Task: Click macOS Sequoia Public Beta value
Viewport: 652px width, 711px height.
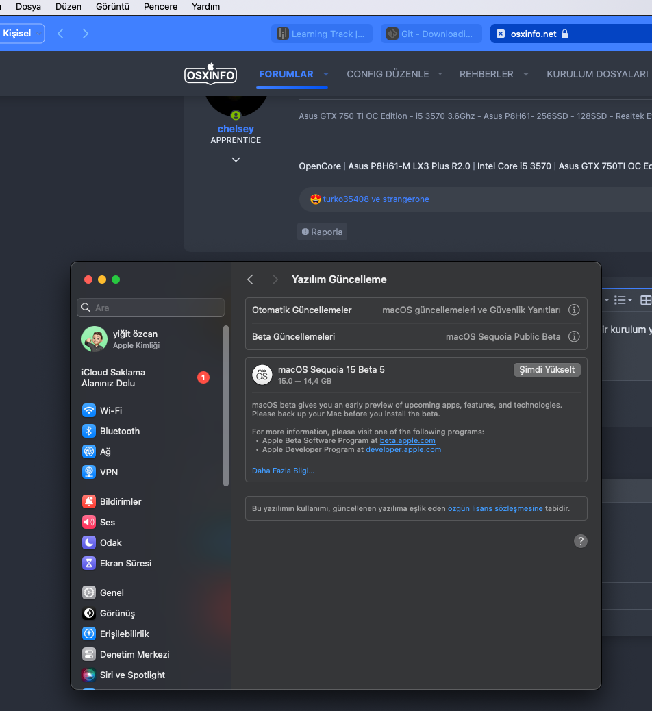Action: pos(503,336)
